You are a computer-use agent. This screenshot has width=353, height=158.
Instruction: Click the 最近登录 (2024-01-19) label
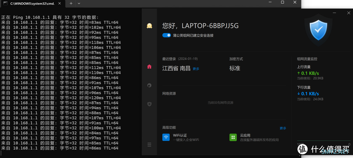pos(180,59)
